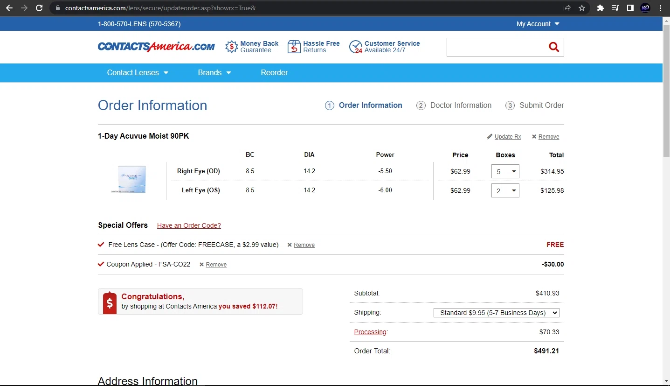The height and width of the screenshot is (386, 670).
Task: Open the browser extensions puzzle icon
Action: [x=601, y=8]
